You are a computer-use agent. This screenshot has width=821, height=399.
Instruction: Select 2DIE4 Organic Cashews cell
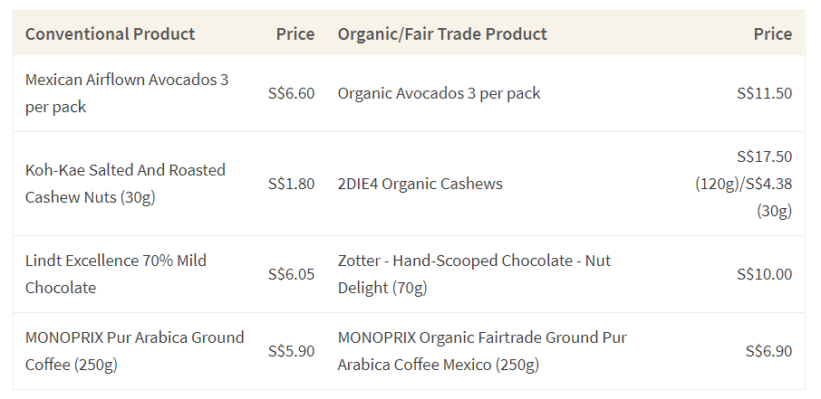click(x=420, y=184)
